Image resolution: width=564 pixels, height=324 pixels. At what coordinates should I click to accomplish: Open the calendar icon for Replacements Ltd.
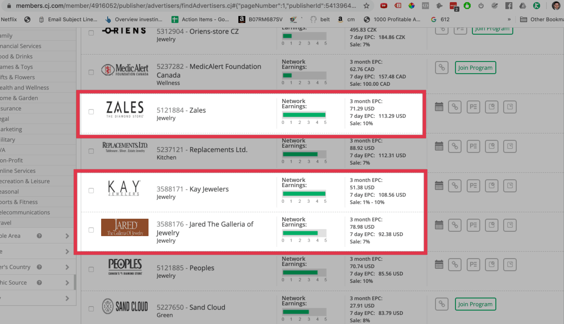[439, 146]
